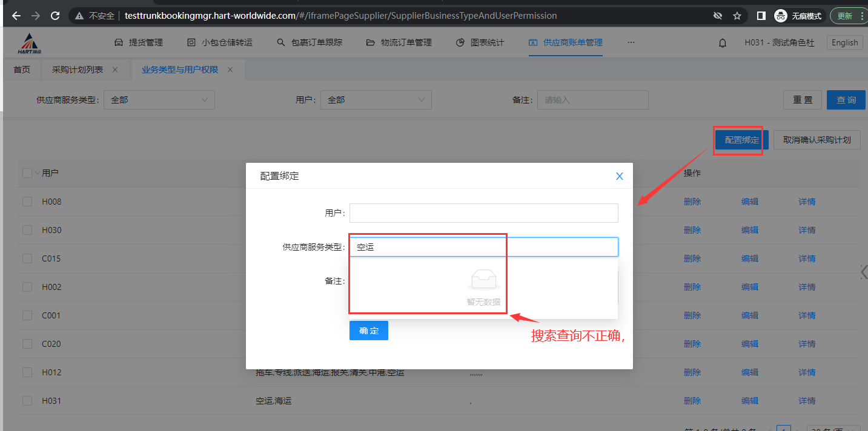
Task: Click the browser reload icon
Action: pos(55,16)
